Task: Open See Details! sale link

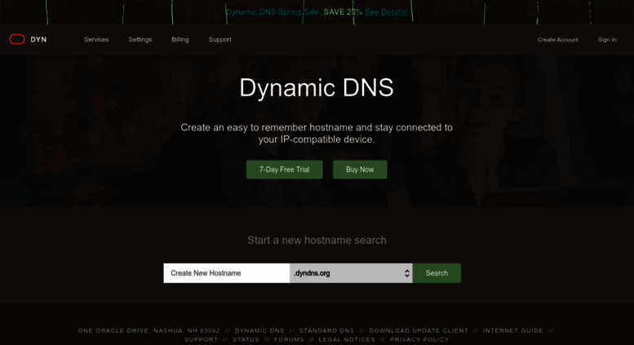Action: point(386,12)
